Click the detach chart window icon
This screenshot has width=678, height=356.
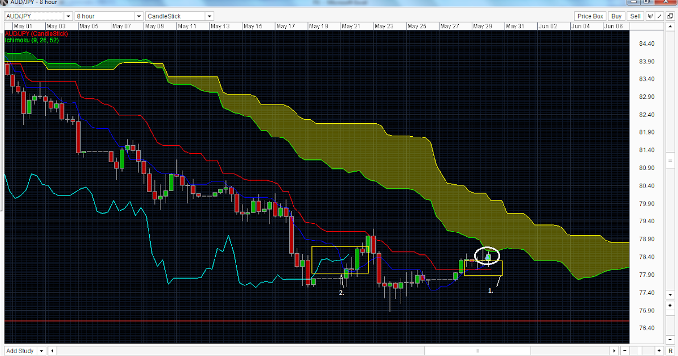click(670, 16)
